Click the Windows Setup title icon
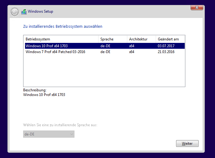This screenshot has width=215, height=158. pos(24,12)
